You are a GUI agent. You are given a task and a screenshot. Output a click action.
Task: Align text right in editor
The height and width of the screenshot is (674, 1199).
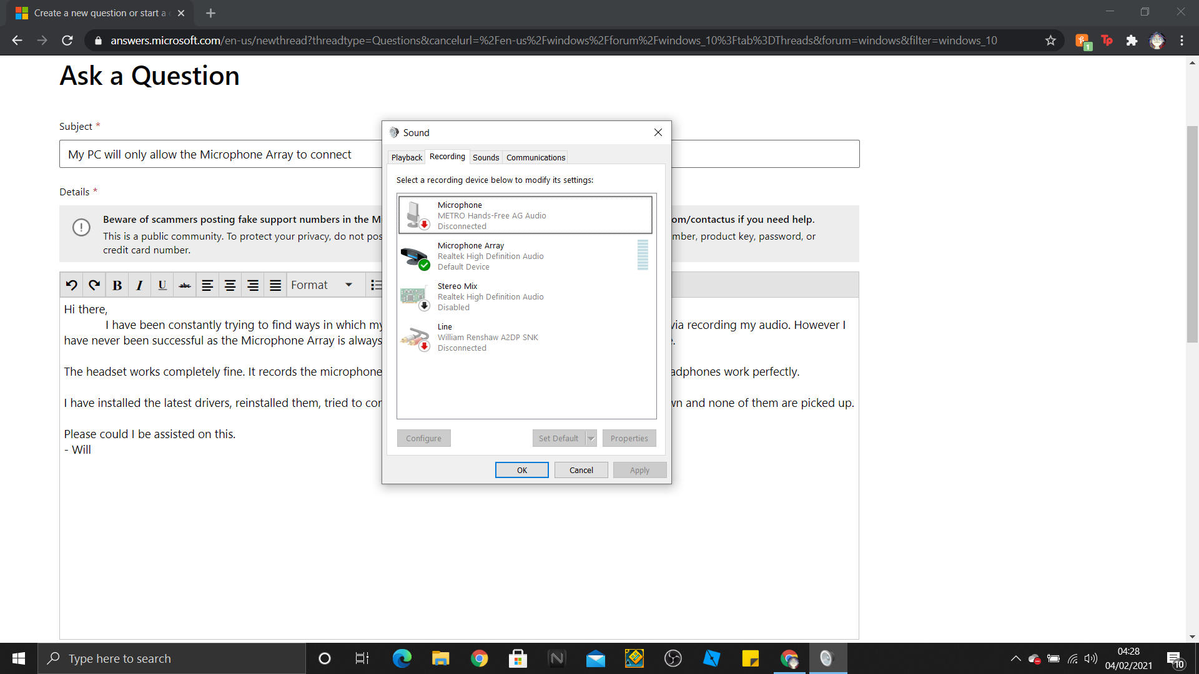[253, 285]
